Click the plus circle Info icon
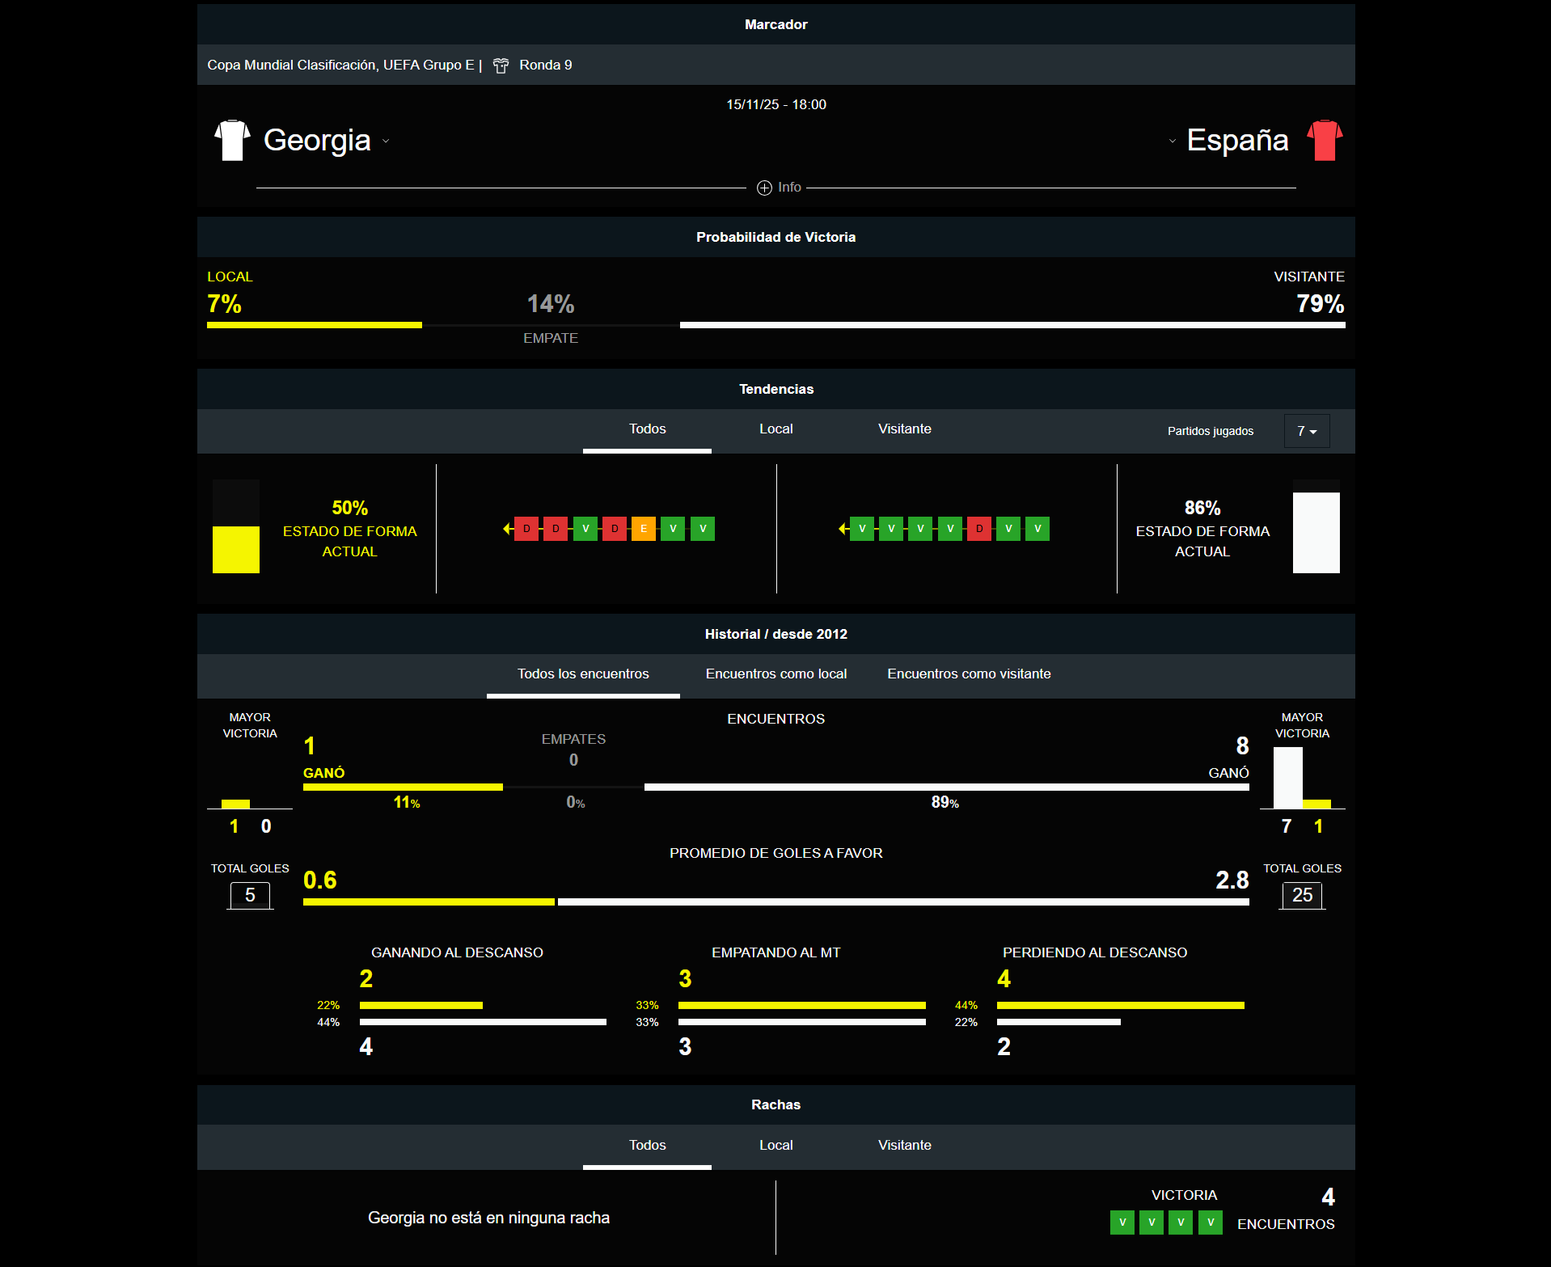 tap(764, 188)
